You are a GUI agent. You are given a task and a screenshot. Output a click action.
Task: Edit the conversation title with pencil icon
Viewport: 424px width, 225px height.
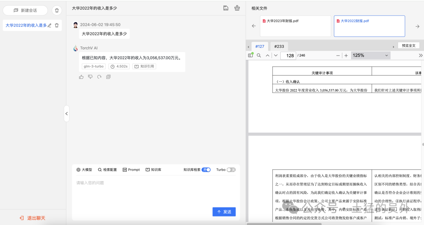(49, 25)
